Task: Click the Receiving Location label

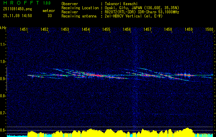Action: [80, 8]
